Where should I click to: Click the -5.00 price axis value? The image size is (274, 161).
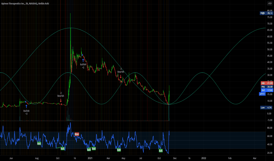click(x=270, y=120)
